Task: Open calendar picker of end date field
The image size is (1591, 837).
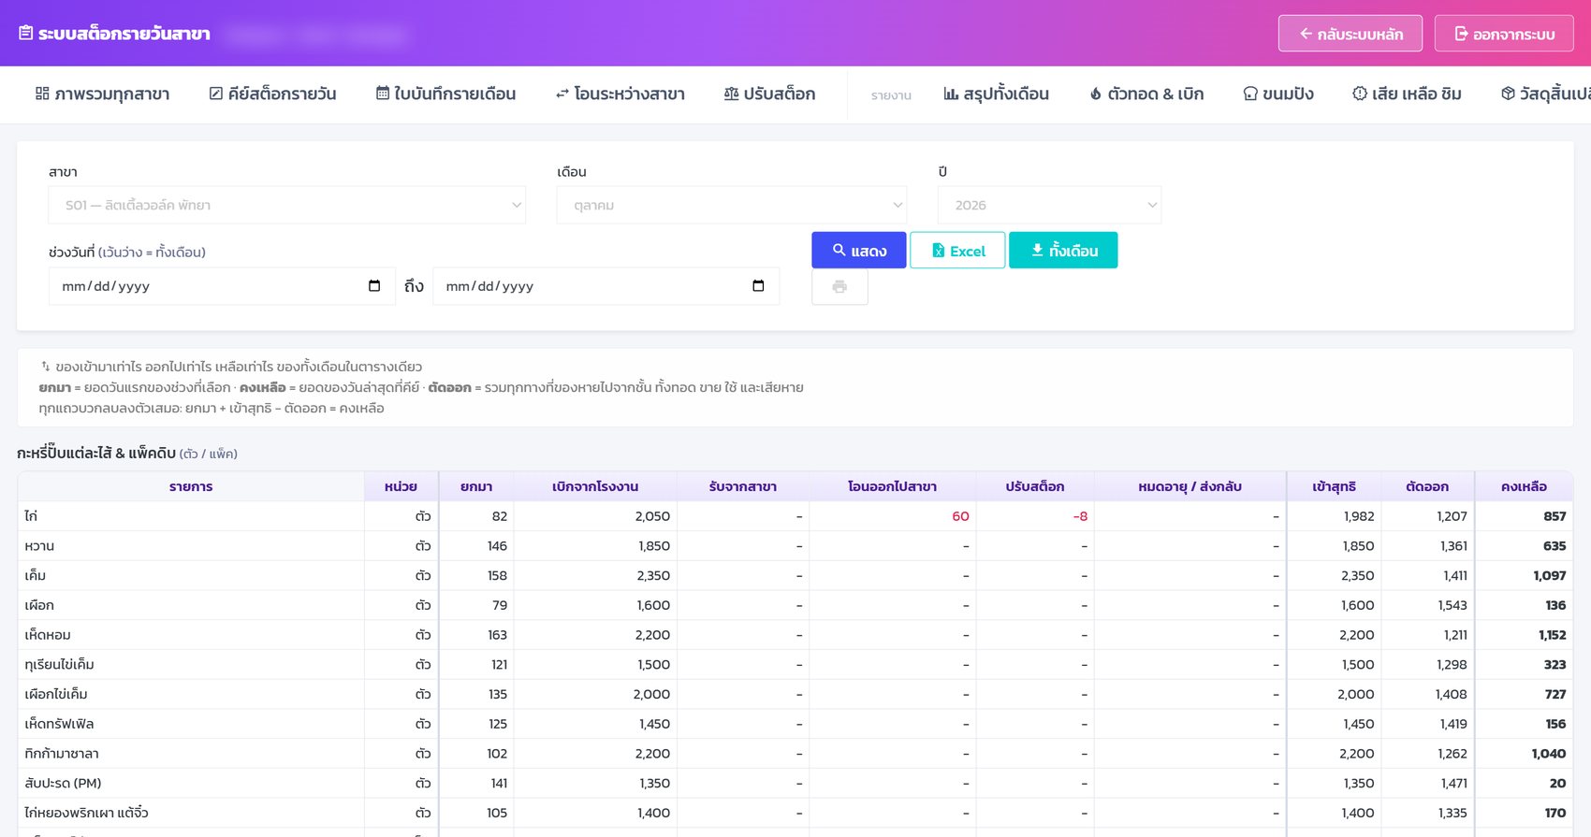Action: [758, 286]
